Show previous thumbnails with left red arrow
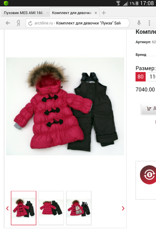Screen dimensions: 156x250 click(7, 208)
